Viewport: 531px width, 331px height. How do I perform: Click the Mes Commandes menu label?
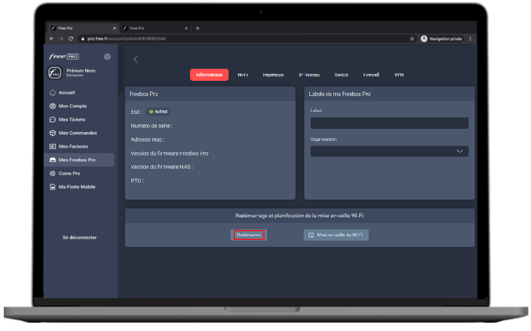click(x=78, y=133)
